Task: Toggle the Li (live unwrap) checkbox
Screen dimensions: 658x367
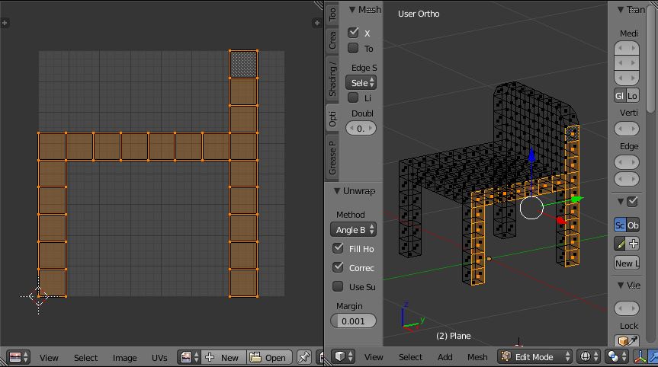Action: [x=353, y=97]
